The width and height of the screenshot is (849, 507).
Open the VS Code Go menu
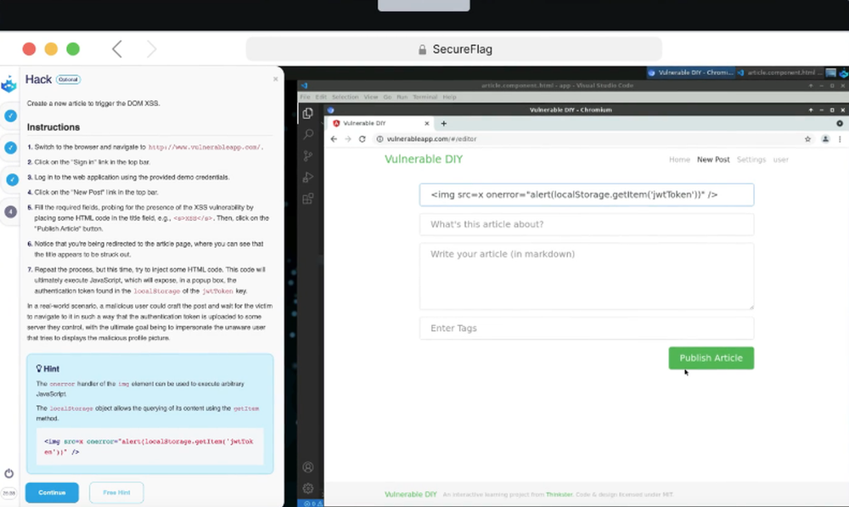point(387,97)
